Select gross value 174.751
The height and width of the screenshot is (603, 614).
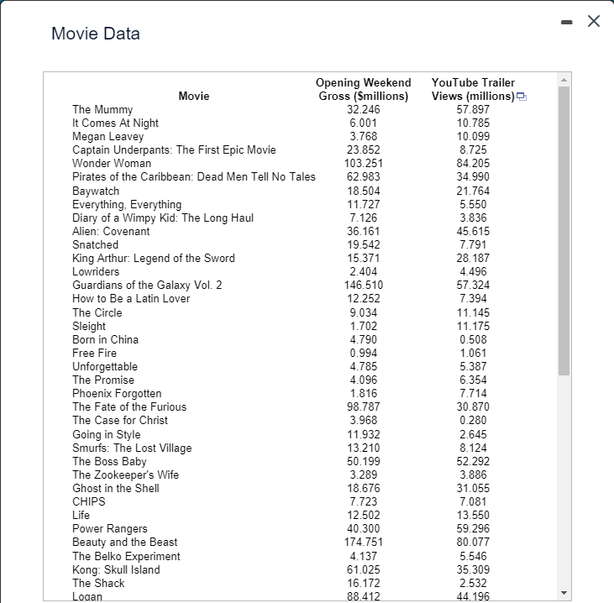pyautogui.click(x=364, y=542)
